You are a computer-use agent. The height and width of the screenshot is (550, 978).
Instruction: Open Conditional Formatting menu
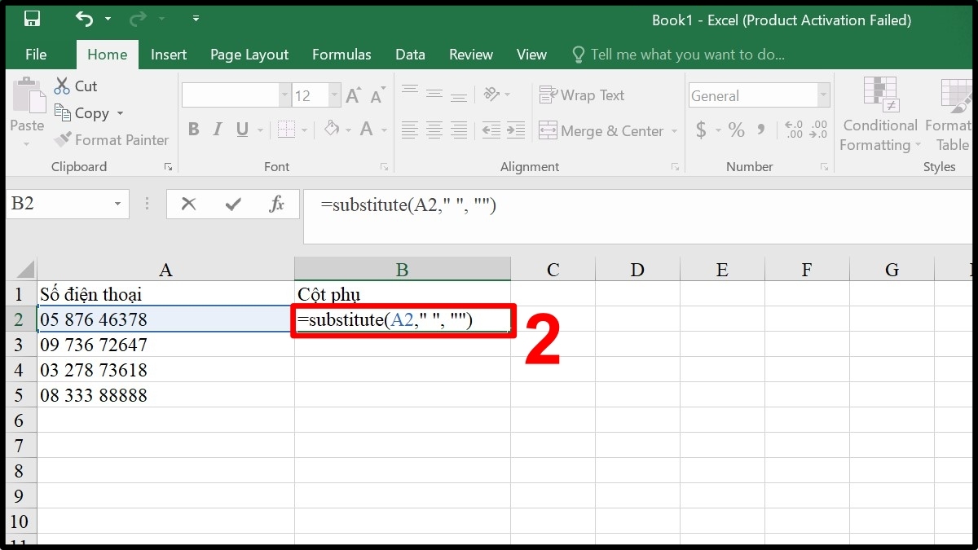(880, 114)
